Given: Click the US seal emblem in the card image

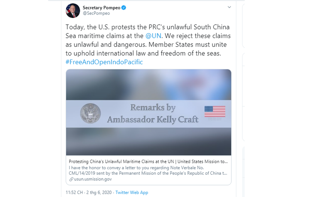Looking at the screenshot, I should [90, 113].
